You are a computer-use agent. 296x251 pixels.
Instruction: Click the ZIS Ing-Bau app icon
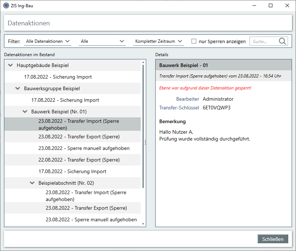tap(6, 6)
